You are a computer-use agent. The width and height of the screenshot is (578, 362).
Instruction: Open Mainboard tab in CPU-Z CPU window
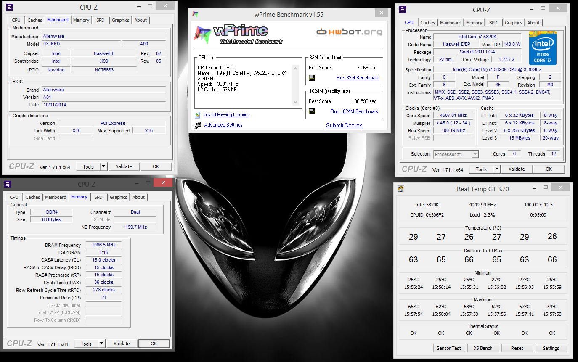click(451, 23)
